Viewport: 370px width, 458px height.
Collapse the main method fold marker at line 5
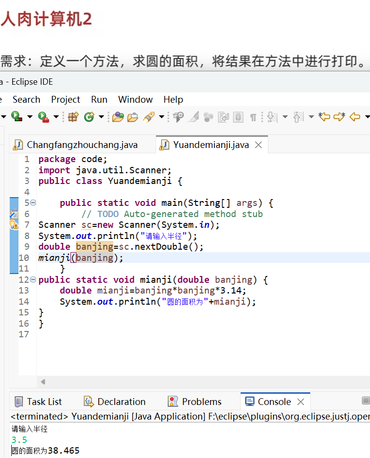pos(33,202)
